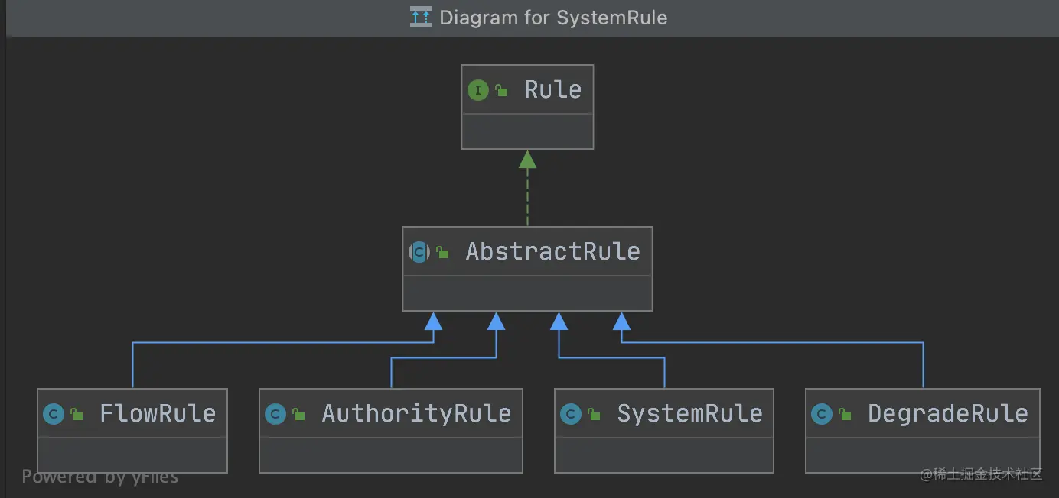Click the abstract class icon on AbstractRule
Viewport: 1059px width, 498px height.
(419, 252)
